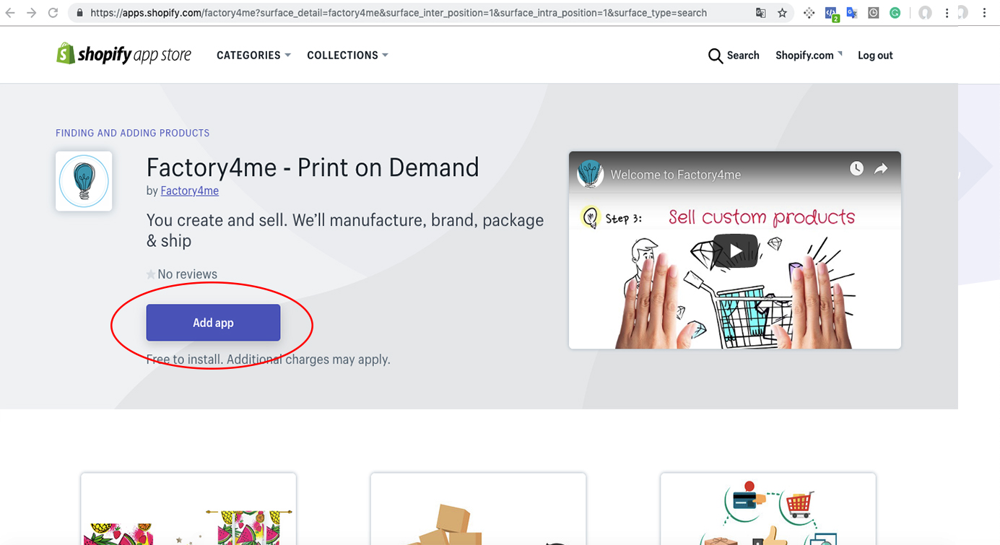Open FINDING AND ADDING PRODUCTS category link
This screenshot has width=1000, height=545.
point(133,133)
